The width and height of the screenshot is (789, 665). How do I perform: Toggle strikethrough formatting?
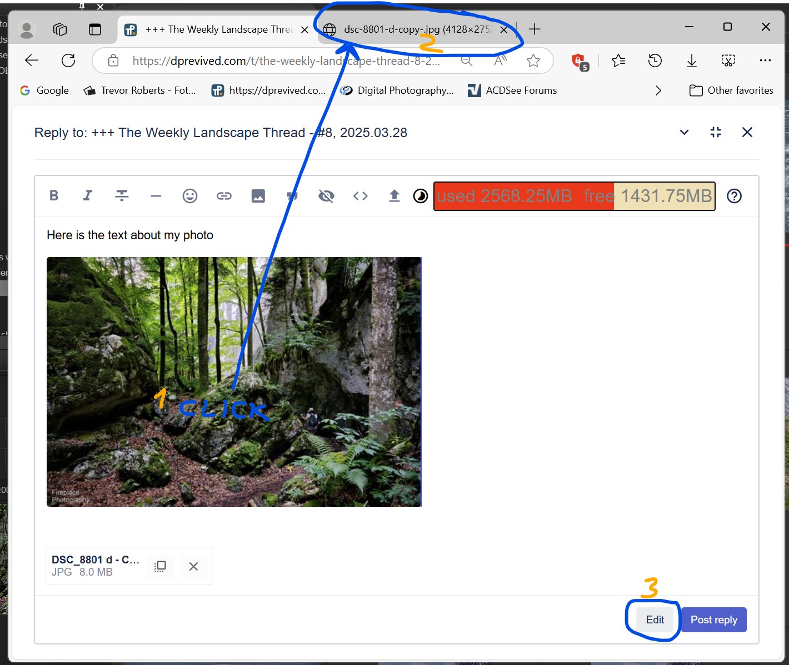122,195
